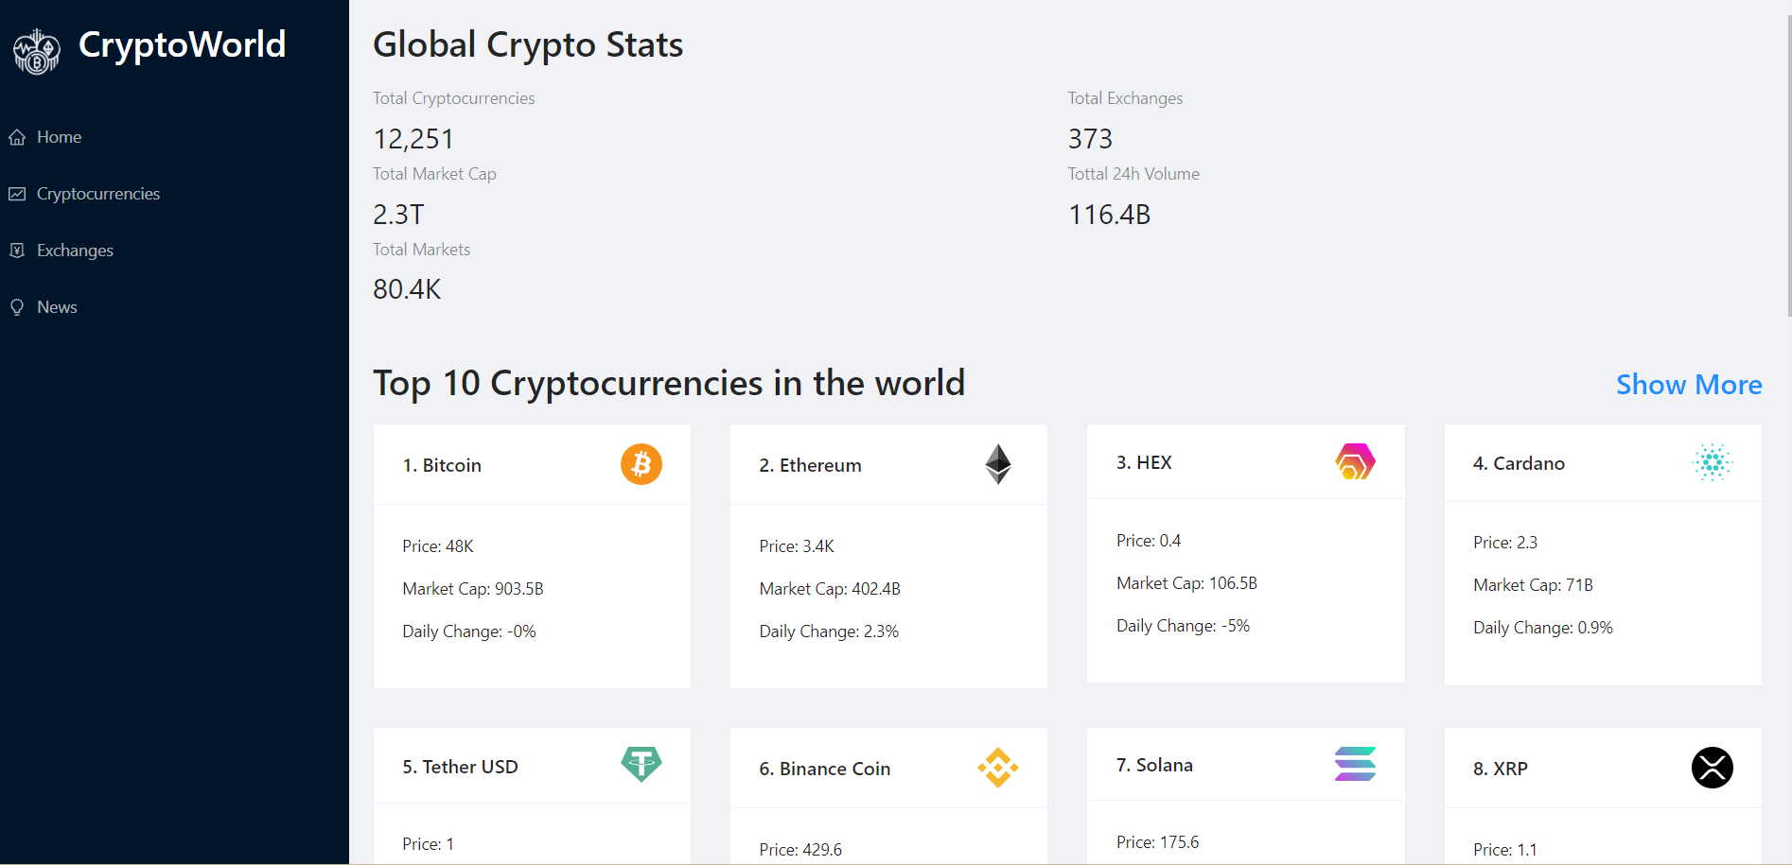Image resolution: width=1792 pixels, height=865 pixels.
Task: Click the Cryptocurrencies chart icon in sidebar
Action: [17, 194]
